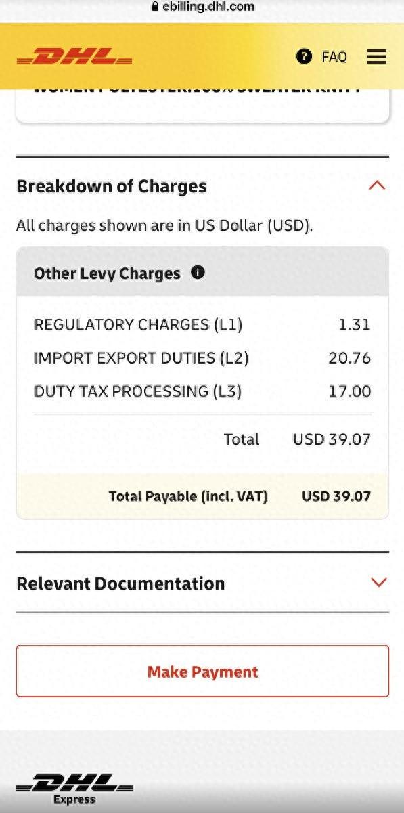Click the Other Levy Charges header

coord(202,272)
